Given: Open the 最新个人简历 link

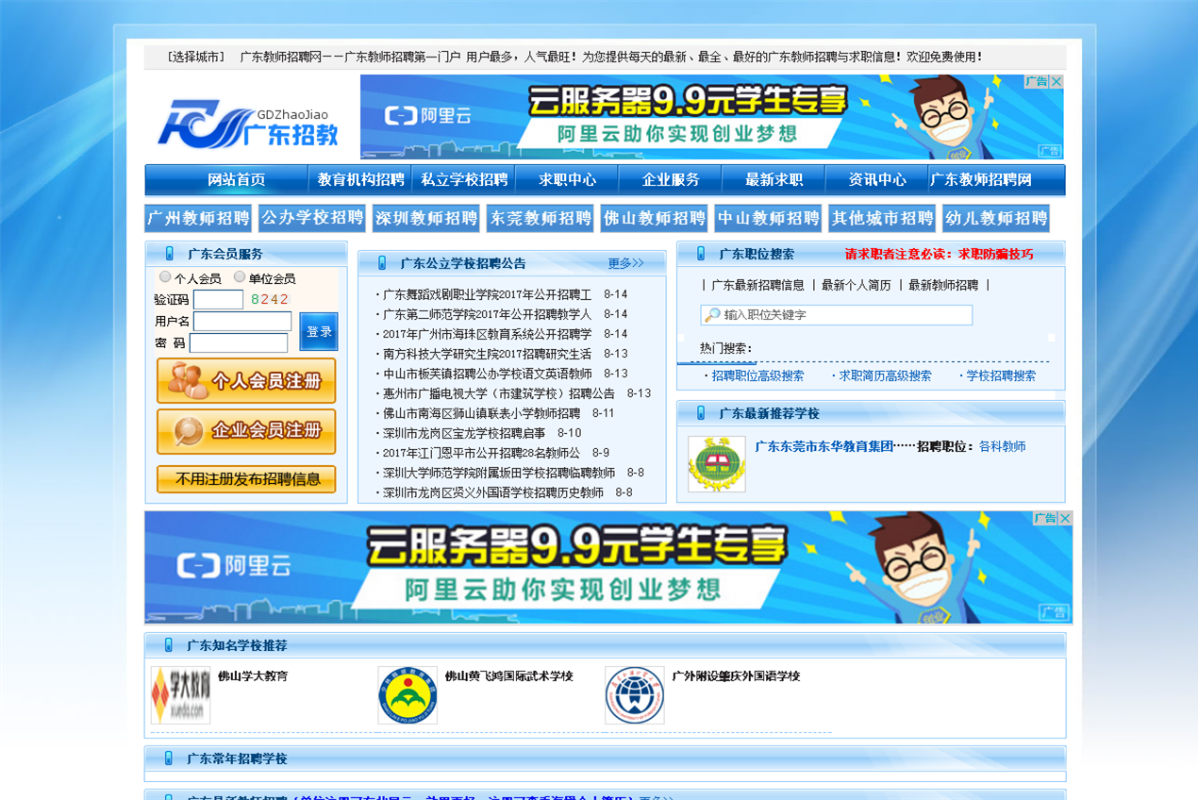Looking at the screenshot, I should pos(856,285).
